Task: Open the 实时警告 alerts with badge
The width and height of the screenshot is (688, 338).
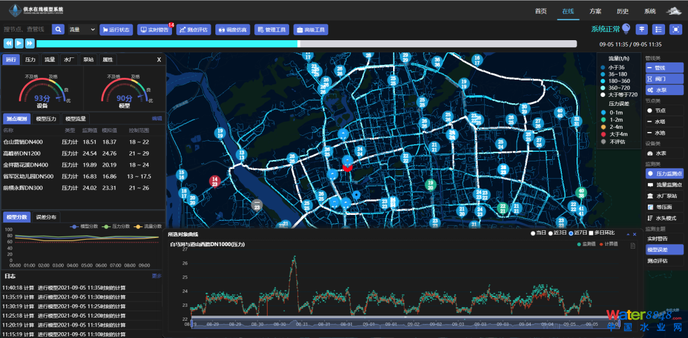Action: 154,29
